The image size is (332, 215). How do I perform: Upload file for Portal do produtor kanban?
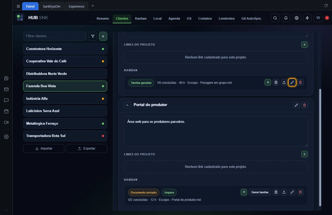(x=284, y=192)
